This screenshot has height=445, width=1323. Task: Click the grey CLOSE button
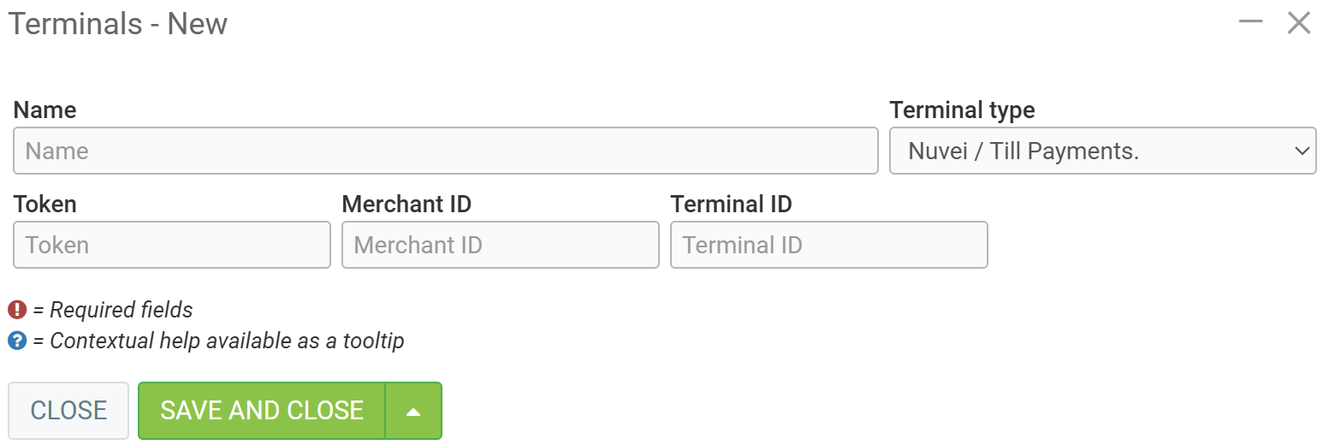pos(68,411)
